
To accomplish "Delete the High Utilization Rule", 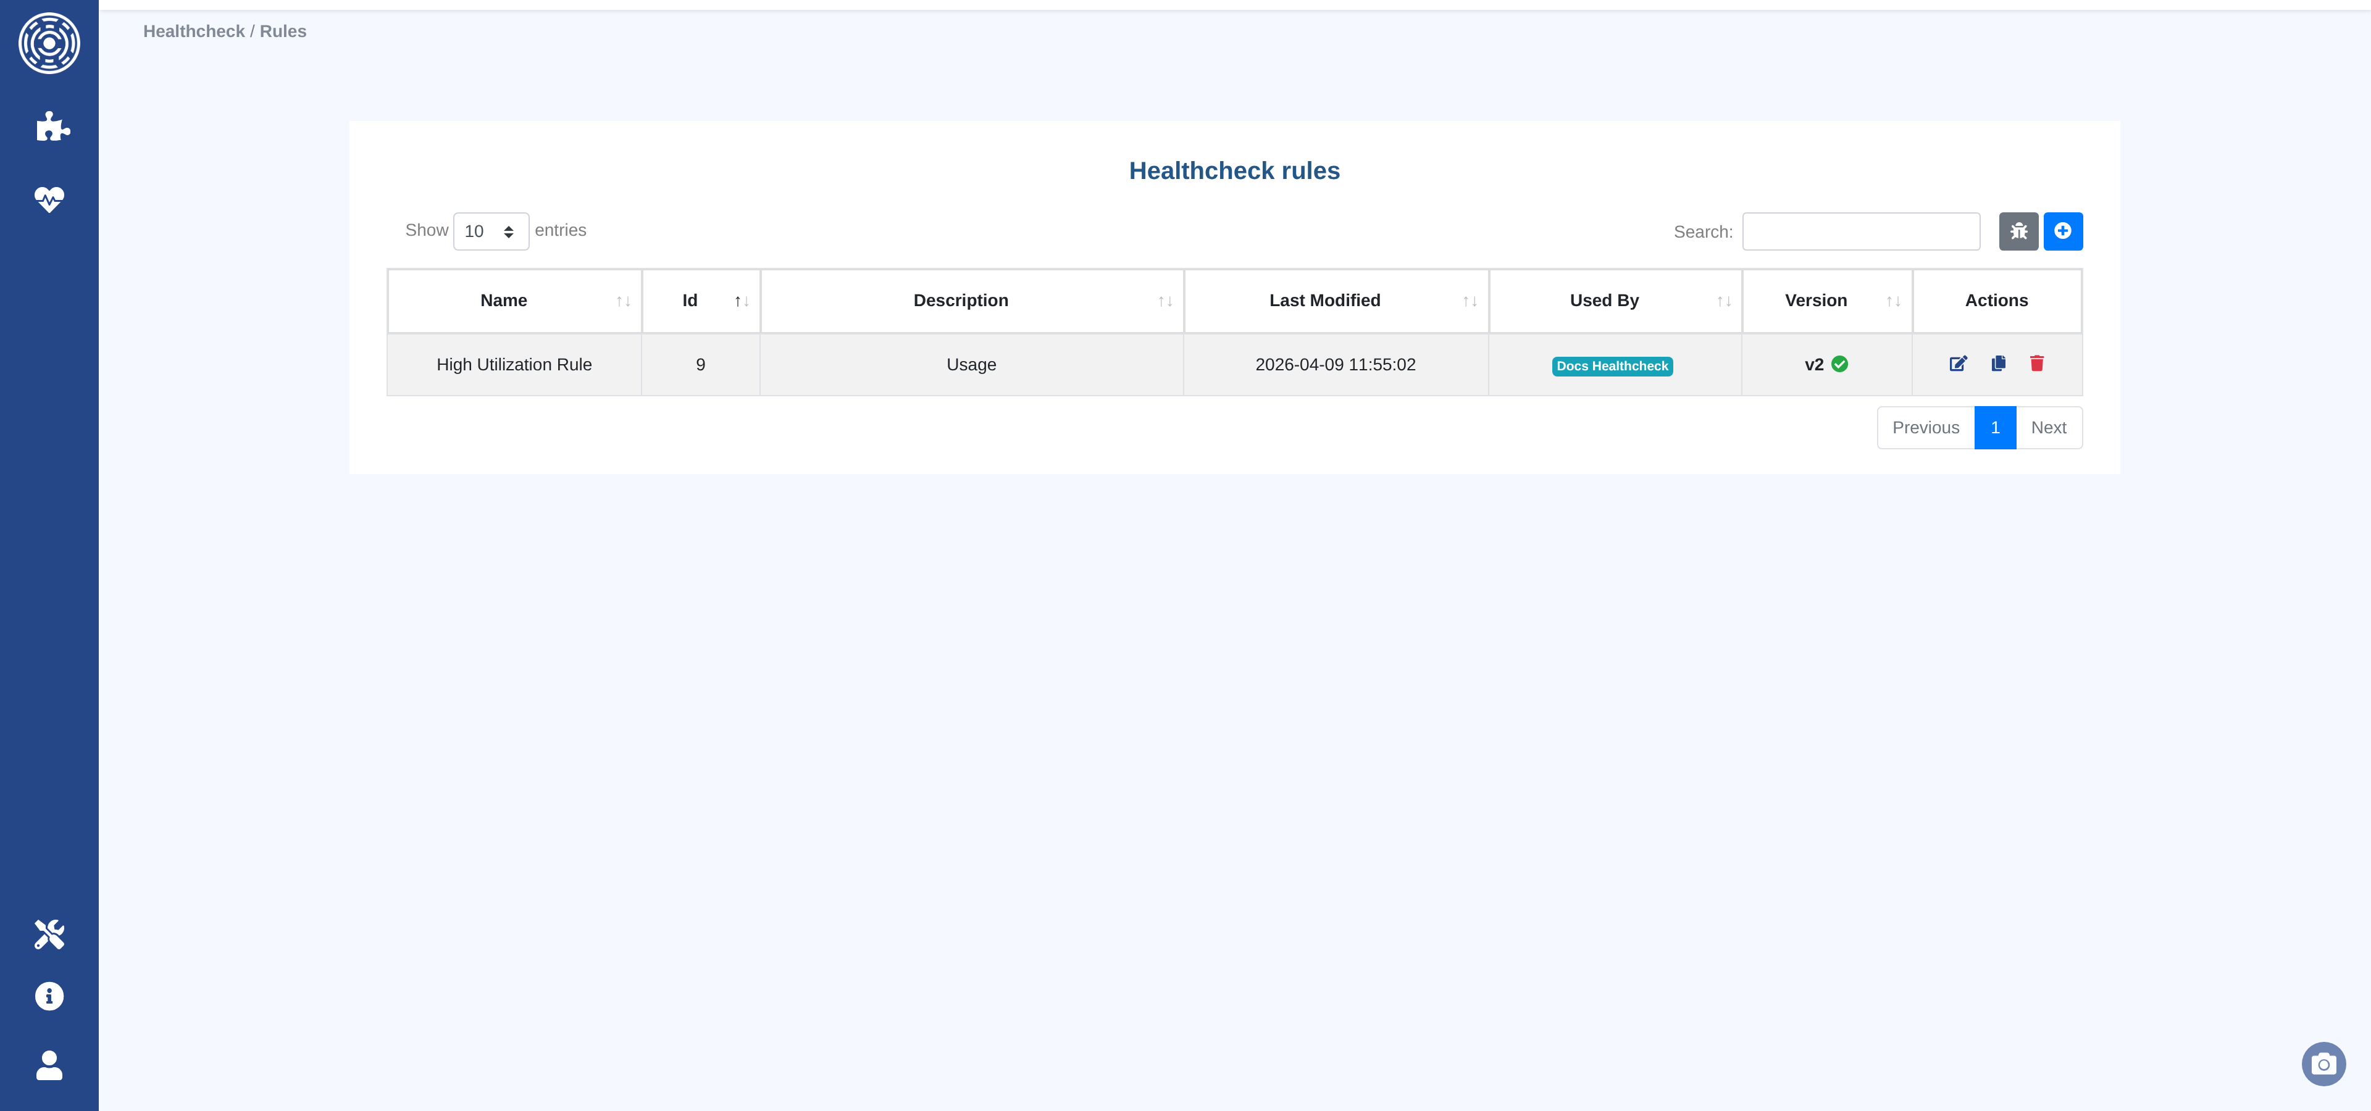I will tap(2037, 364).
